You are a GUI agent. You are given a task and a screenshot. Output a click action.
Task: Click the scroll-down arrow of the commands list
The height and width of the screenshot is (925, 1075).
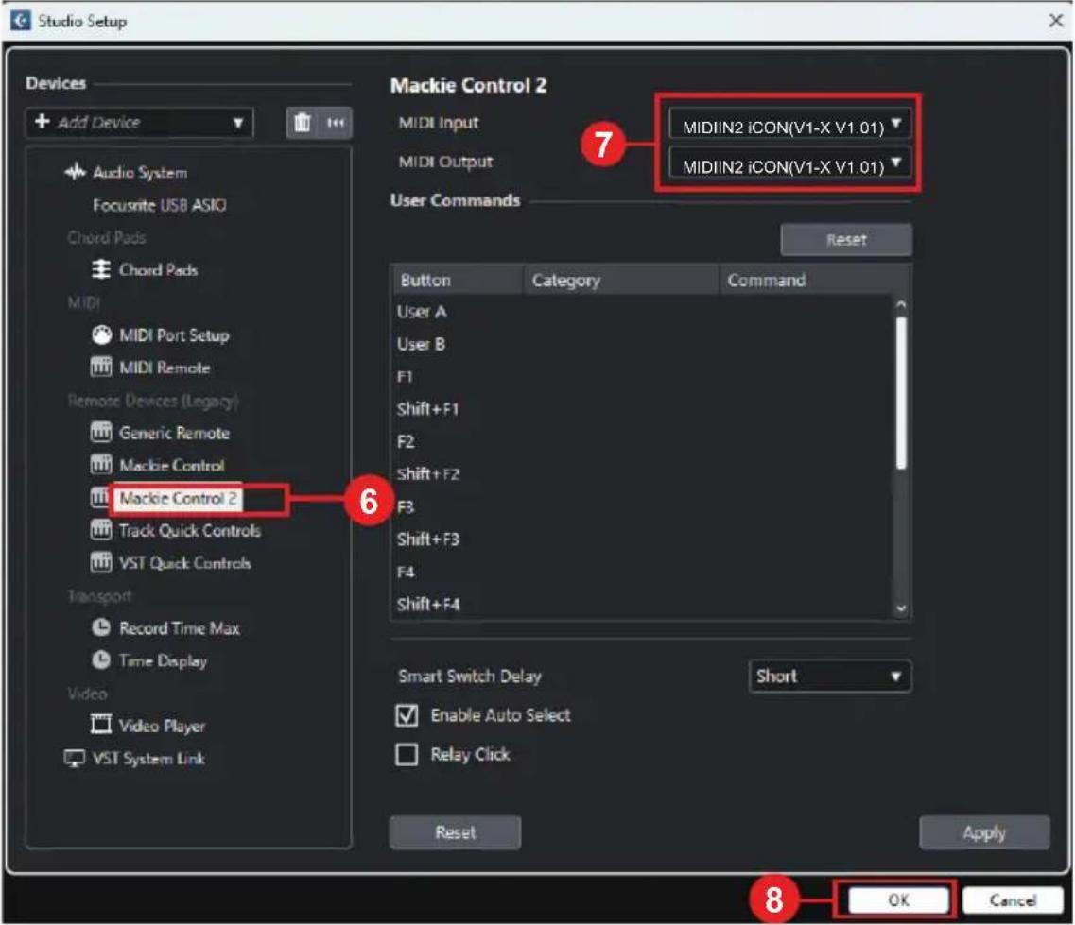pos(901,608)
